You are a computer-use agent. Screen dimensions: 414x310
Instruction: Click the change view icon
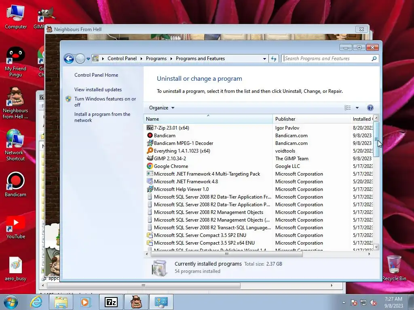[347, 108]
